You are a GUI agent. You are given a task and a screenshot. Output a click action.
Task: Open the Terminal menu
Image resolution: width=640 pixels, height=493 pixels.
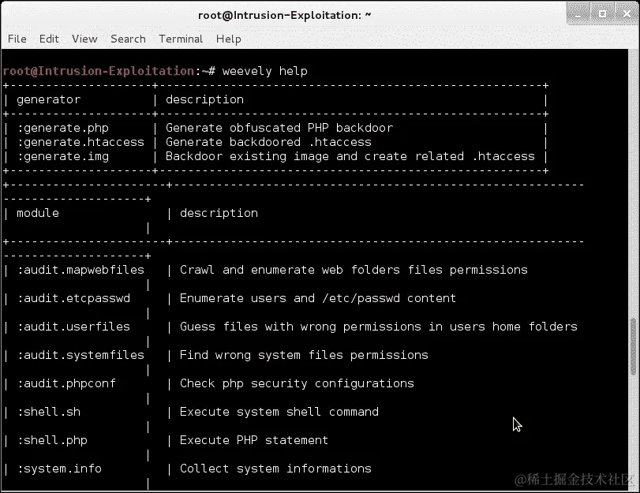click(181, 39)
